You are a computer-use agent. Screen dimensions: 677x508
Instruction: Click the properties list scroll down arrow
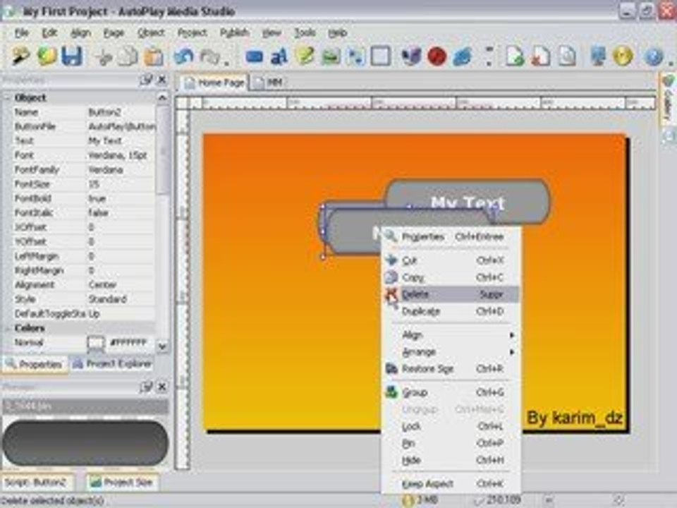click(162, 346)
